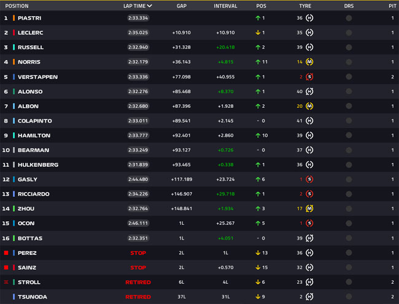Select the POSITION column header
The width and height of the screenshot is (399, 304).
tap(17, 6)
